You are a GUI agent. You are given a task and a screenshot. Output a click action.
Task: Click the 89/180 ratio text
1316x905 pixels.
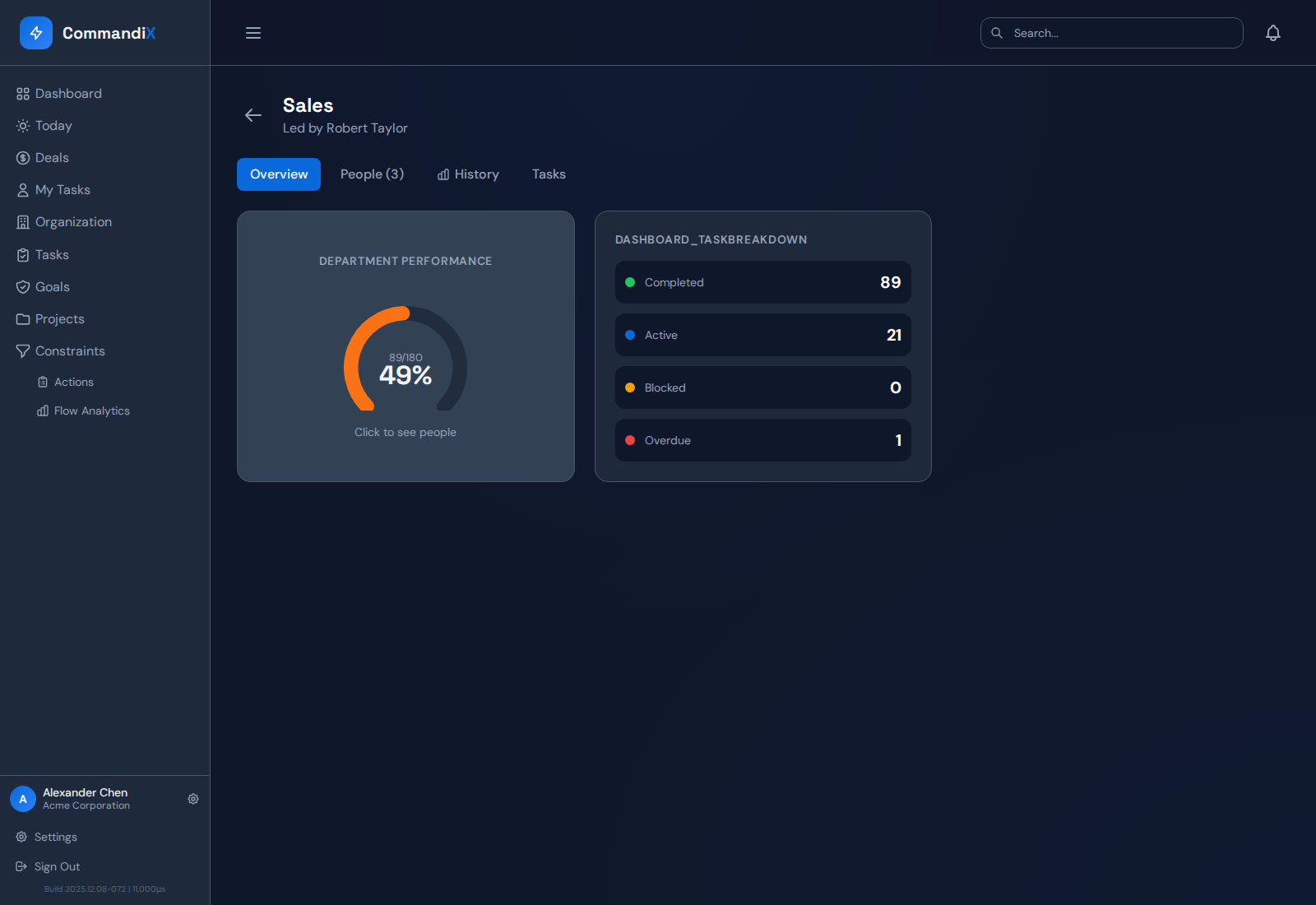pos(405,357)
